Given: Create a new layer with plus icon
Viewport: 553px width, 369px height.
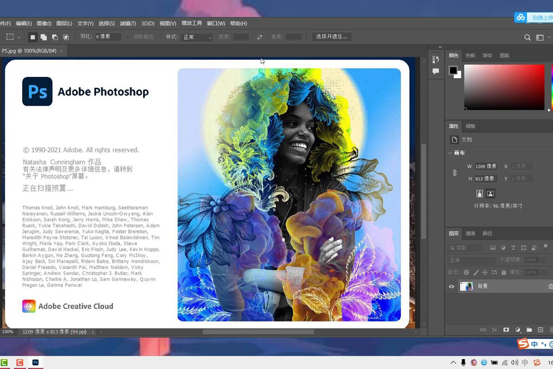Looking at the screenshot, I should tap(540, 330).
